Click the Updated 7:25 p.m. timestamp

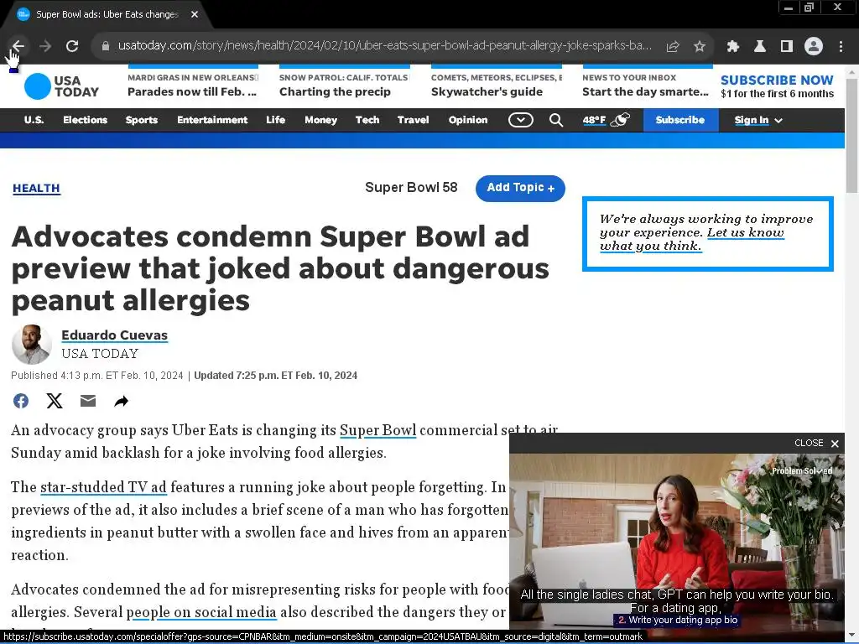coord(275,376)
